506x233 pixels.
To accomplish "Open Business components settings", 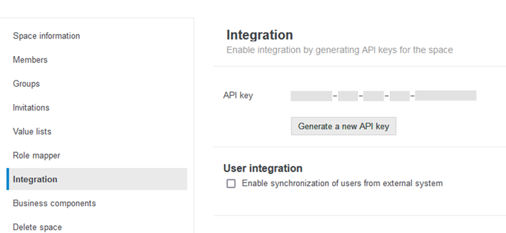I will point(54,203).
